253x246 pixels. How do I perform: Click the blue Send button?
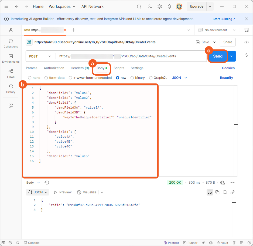(x=218, y=56)
